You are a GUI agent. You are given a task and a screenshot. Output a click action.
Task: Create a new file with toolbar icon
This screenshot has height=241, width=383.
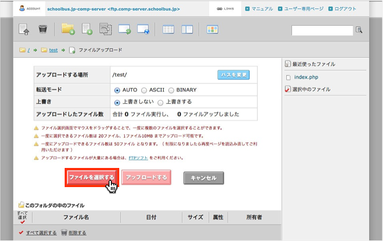[x=87, y=29]
